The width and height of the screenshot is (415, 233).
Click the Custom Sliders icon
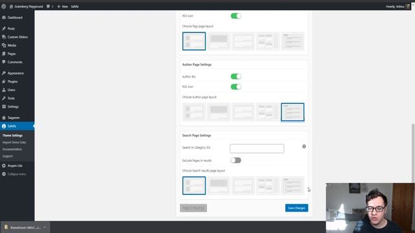pyautogui.click(x=4, y=37)
